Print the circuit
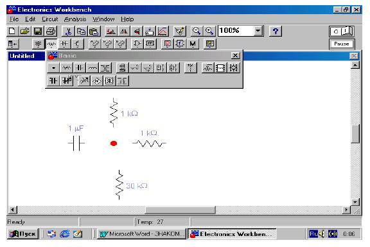 (x=51, y=31)
